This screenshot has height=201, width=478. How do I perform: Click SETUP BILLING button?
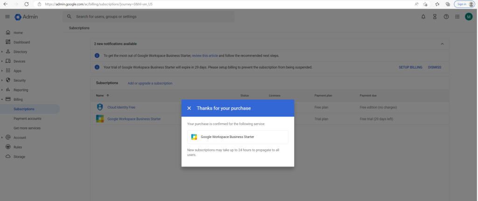pyautogui.click(x=410, y=67)
